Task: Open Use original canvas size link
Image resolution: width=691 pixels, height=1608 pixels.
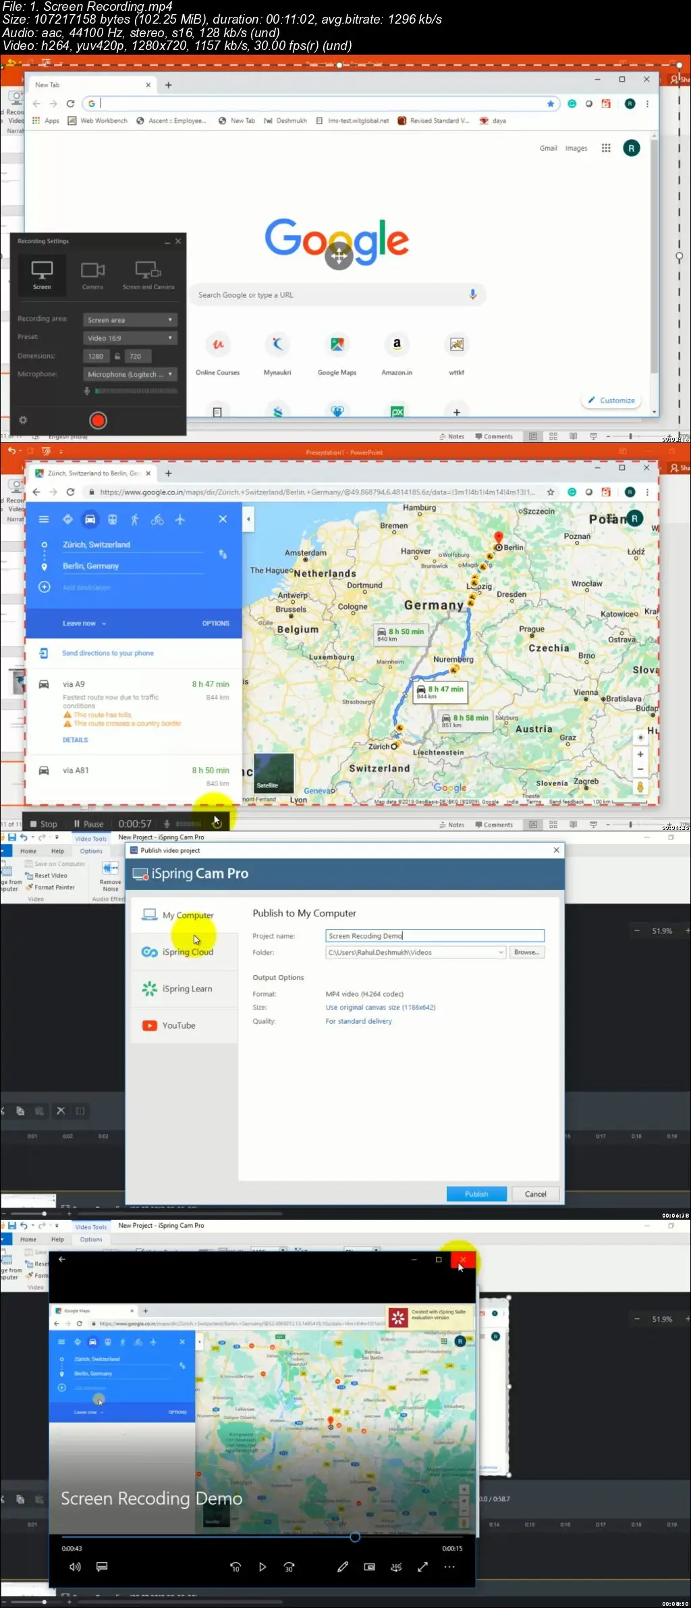Action: point(381,1007)
